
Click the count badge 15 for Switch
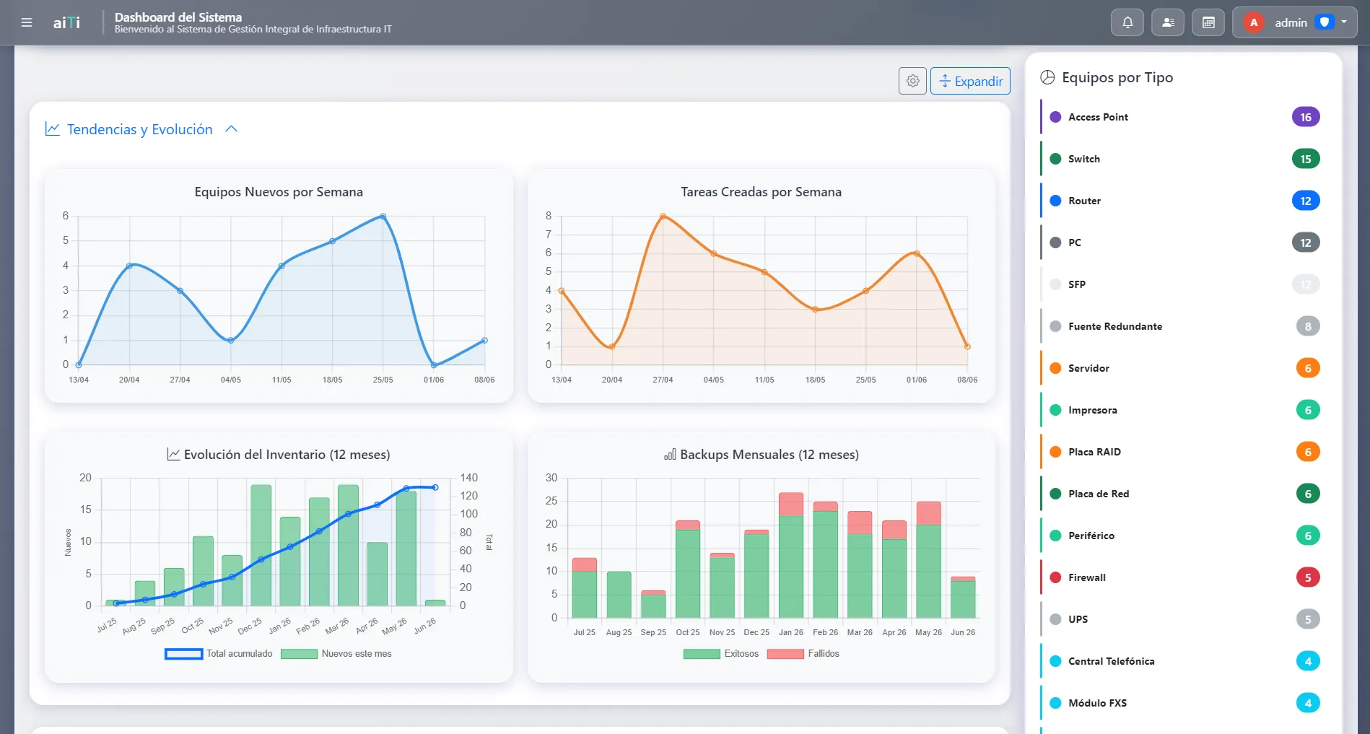pos(1306,159)
